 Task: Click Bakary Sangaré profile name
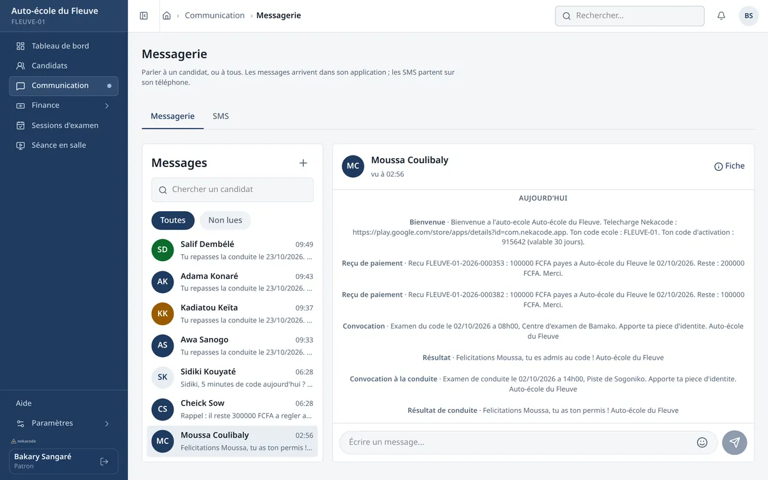pyautogui.click(x=43, y=457)
